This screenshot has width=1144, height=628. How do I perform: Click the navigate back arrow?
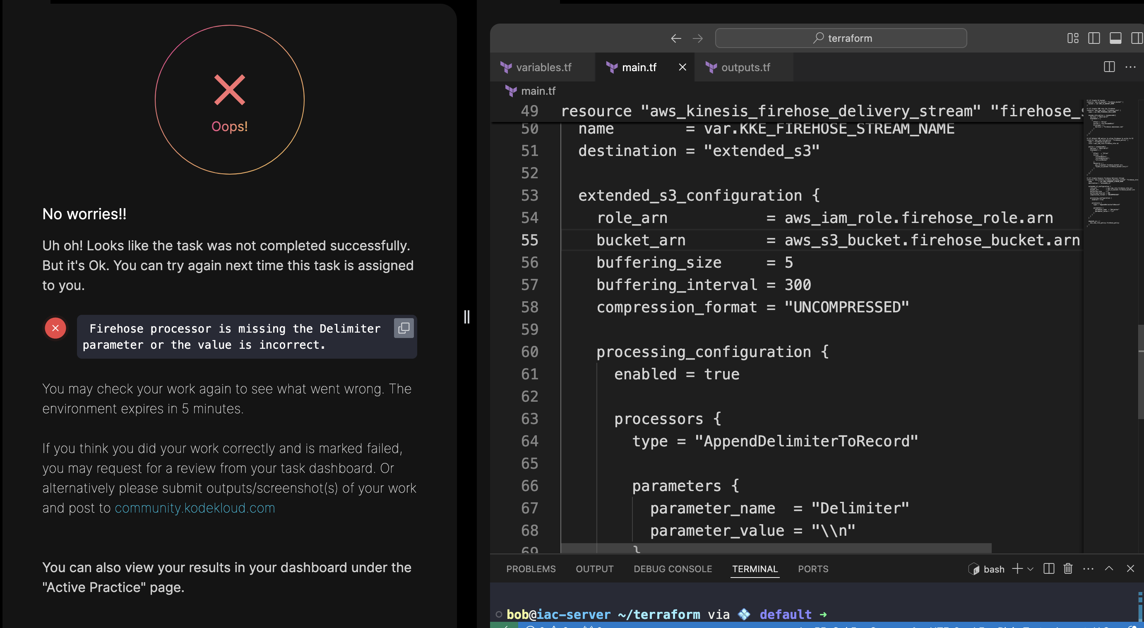[x=675, y=38]
